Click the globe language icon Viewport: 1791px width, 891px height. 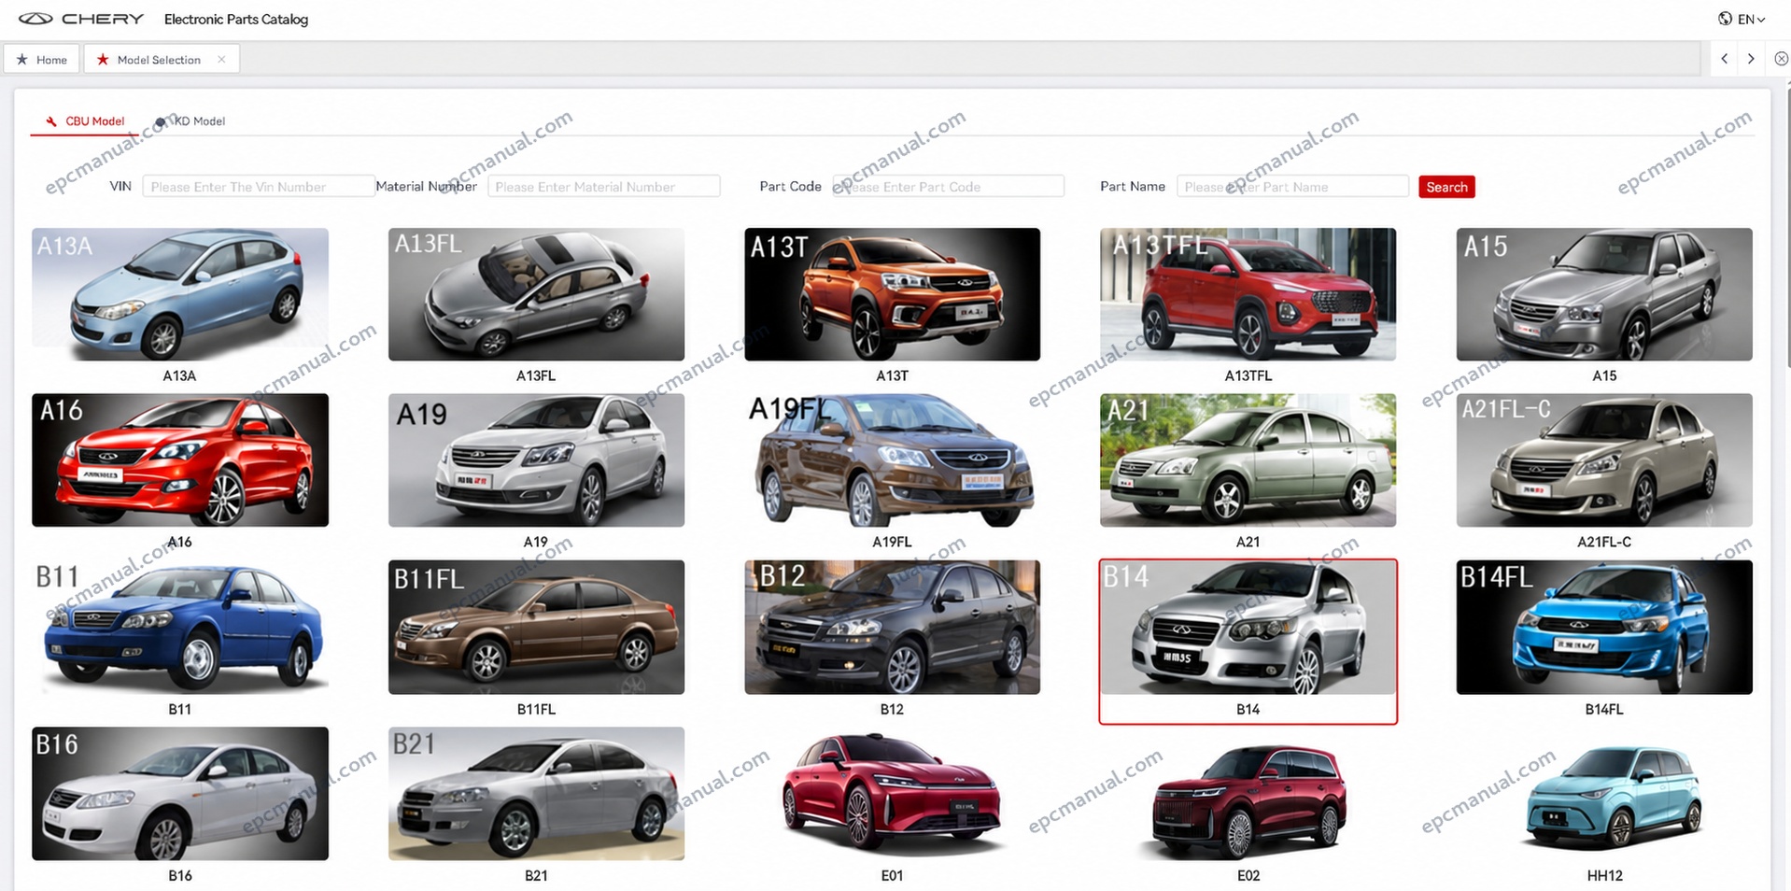pyautogui.click(x=1725, y=19)
